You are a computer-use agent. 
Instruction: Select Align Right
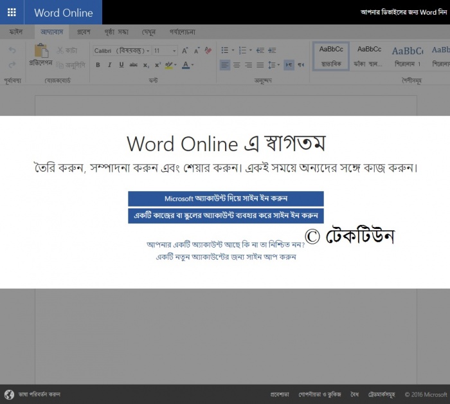249,65
